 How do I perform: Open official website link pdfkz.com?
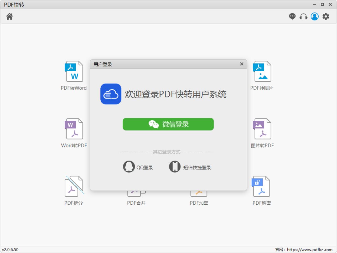310,250
